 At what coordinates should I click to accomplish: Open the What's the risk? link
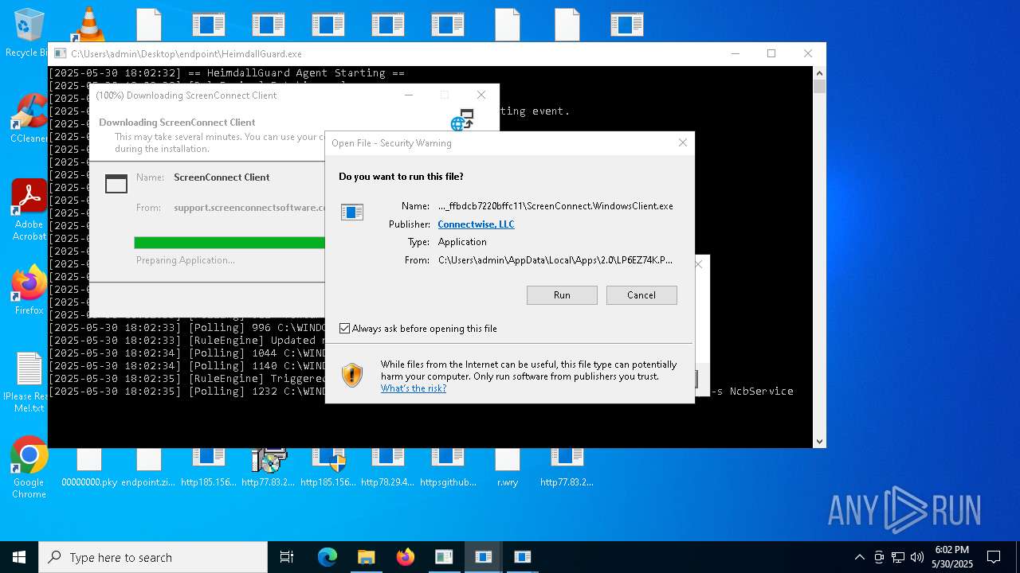coord(413,388)
